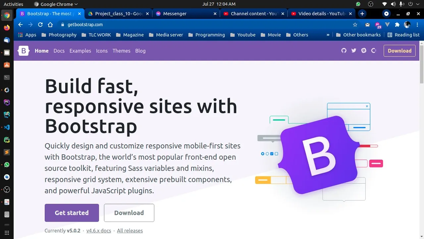Open the Chrome three-dot menu
Screen dimensions: 424x239
point(417,25)
